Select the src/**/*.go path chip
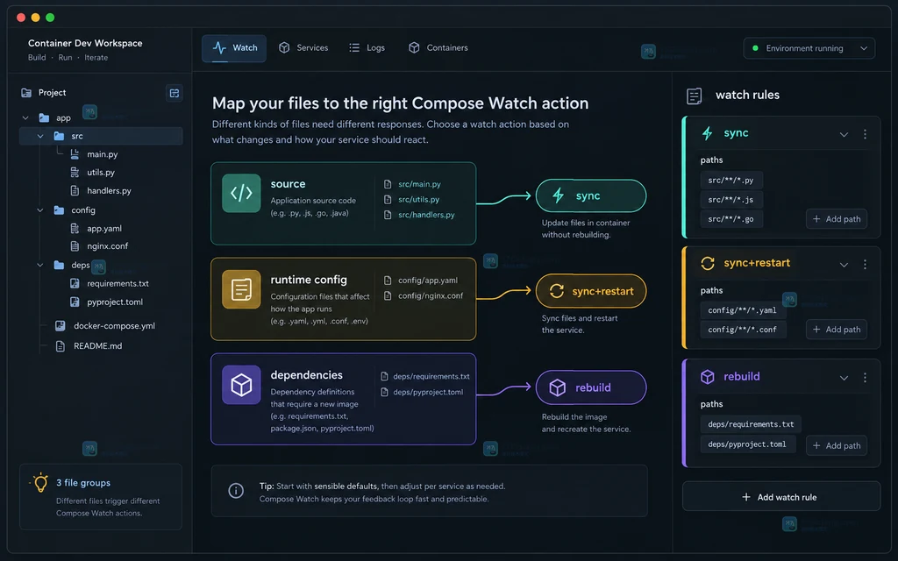This screenshot has height=561, width=898. (x=731, y=218)
